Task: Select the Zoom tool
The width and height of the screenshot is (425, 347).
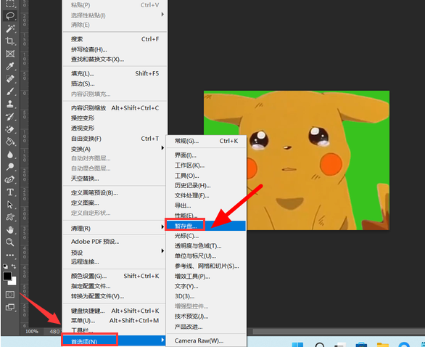Action: 10,242
